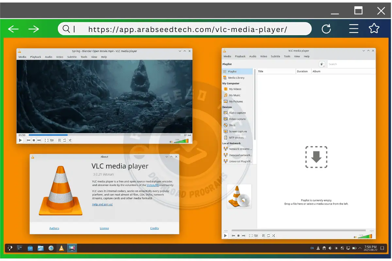Open the Credits in the About dialog
392x261 pixels.
155,228
